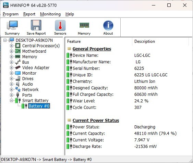Click the Current Power Status section icon

pyautogui.click(x=69, y=120)
